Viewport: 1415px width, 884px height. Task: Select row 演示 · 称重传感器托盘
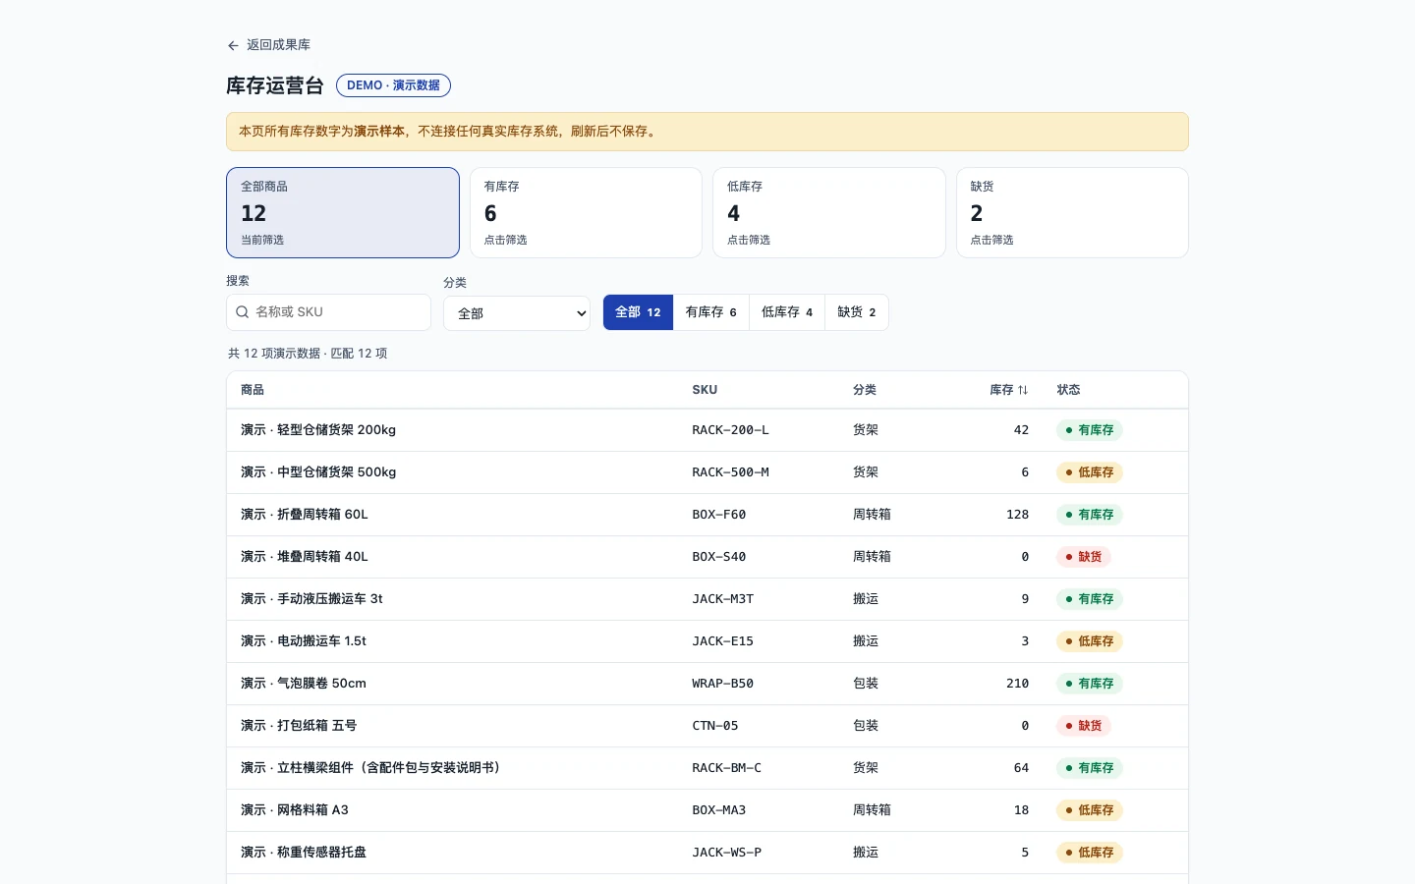[x=707, y=853]
